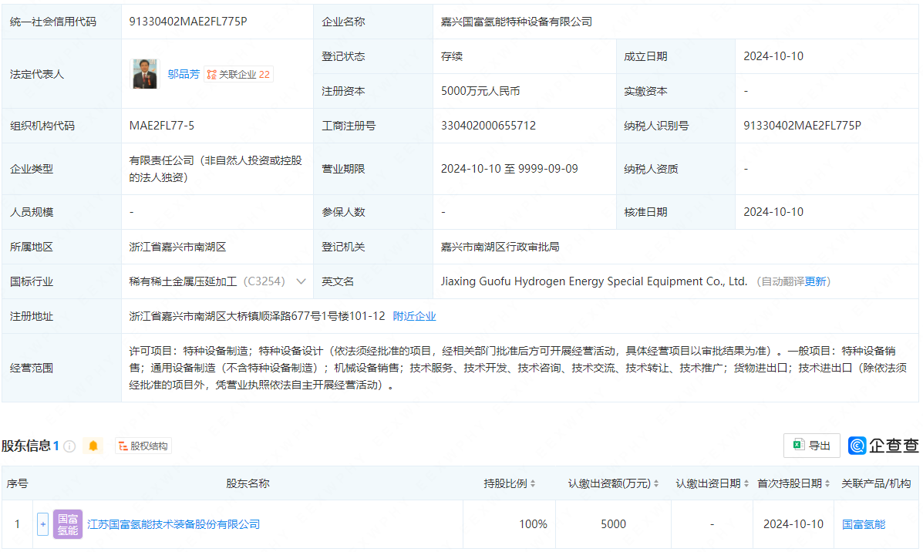
Task: Sort by 首次持股日期 column
Action: [x=827, y=484]
